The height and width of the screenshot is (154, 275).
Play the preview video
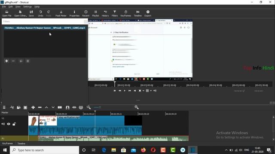[125, 91]
